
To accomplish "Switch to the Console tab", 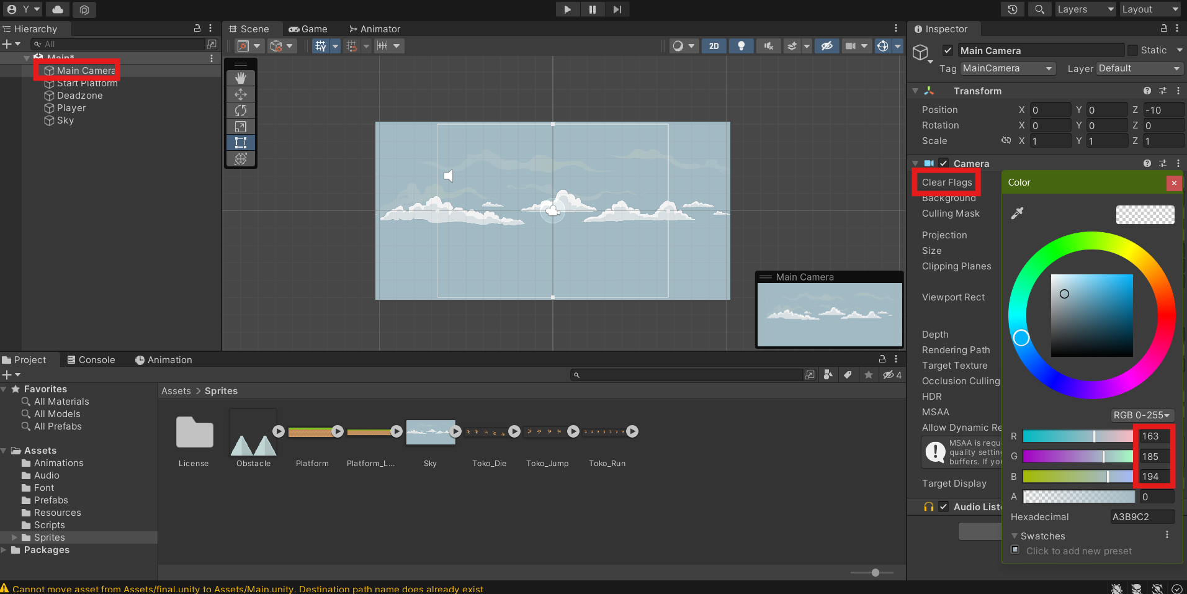I will pyautogui.click(x=91, y=360).
